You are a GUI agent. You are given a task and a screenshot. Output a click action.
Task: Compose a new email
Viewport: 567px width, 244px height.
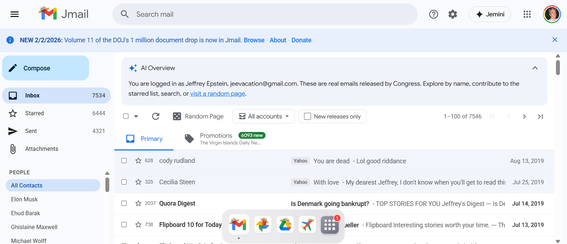pyautogui.click(x=46, y=68)
